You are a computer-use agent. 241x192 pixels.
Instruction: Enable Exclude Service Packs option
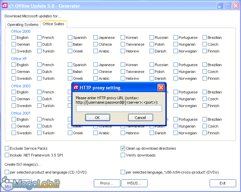(7, 148)
